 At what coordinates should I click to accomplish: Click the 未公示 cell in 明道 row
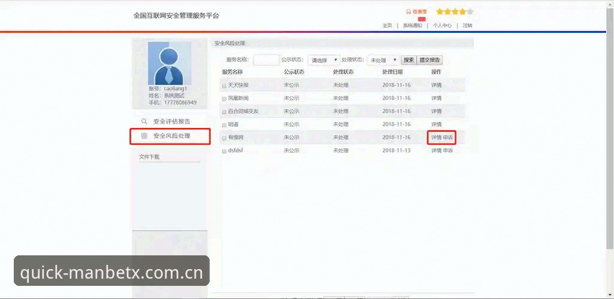(291, 124)
